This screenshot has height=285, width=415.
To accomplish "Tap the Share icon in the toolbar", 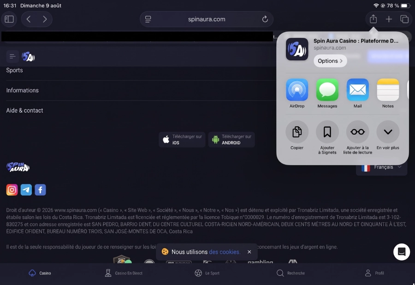I will coord(373,19).
